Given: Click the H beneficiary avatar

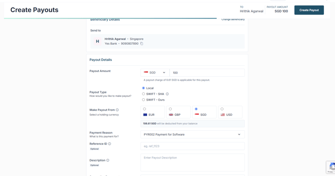Looking at the screenshot, I should point(97,41).
